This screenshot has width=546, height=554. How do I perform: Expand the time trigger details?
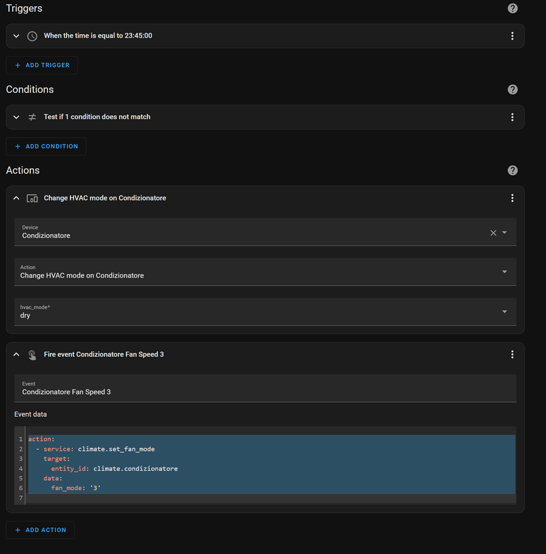click(16, 35)
